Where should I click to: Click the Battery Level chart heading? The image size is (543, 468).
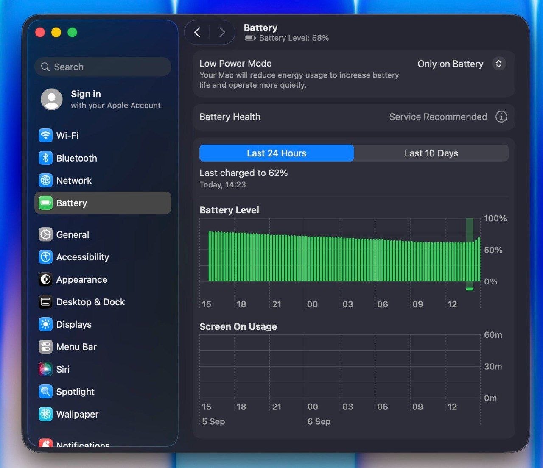(x=229, y=210)
